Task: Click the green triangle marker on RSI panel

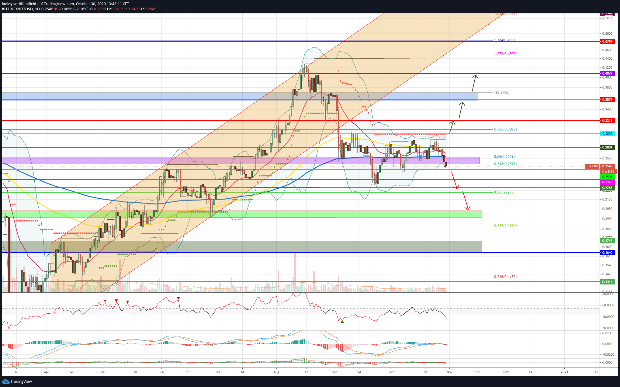Action: [342, 321]
